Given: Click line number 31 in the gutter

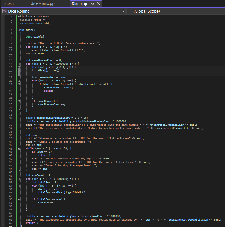Looking at the screenshot, I should point(11,118).
